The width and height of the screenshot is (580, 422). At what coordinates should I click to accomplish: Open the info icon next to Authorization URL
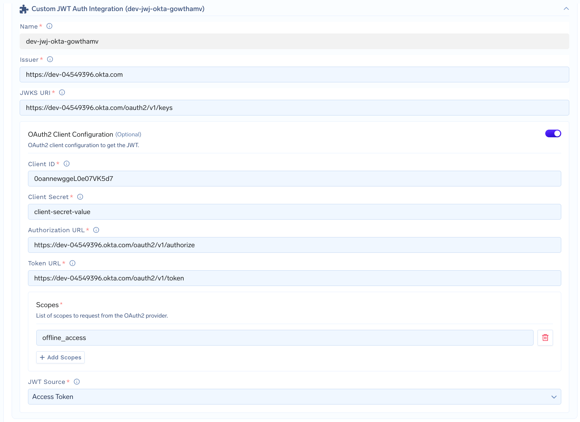tap(96, 230)
